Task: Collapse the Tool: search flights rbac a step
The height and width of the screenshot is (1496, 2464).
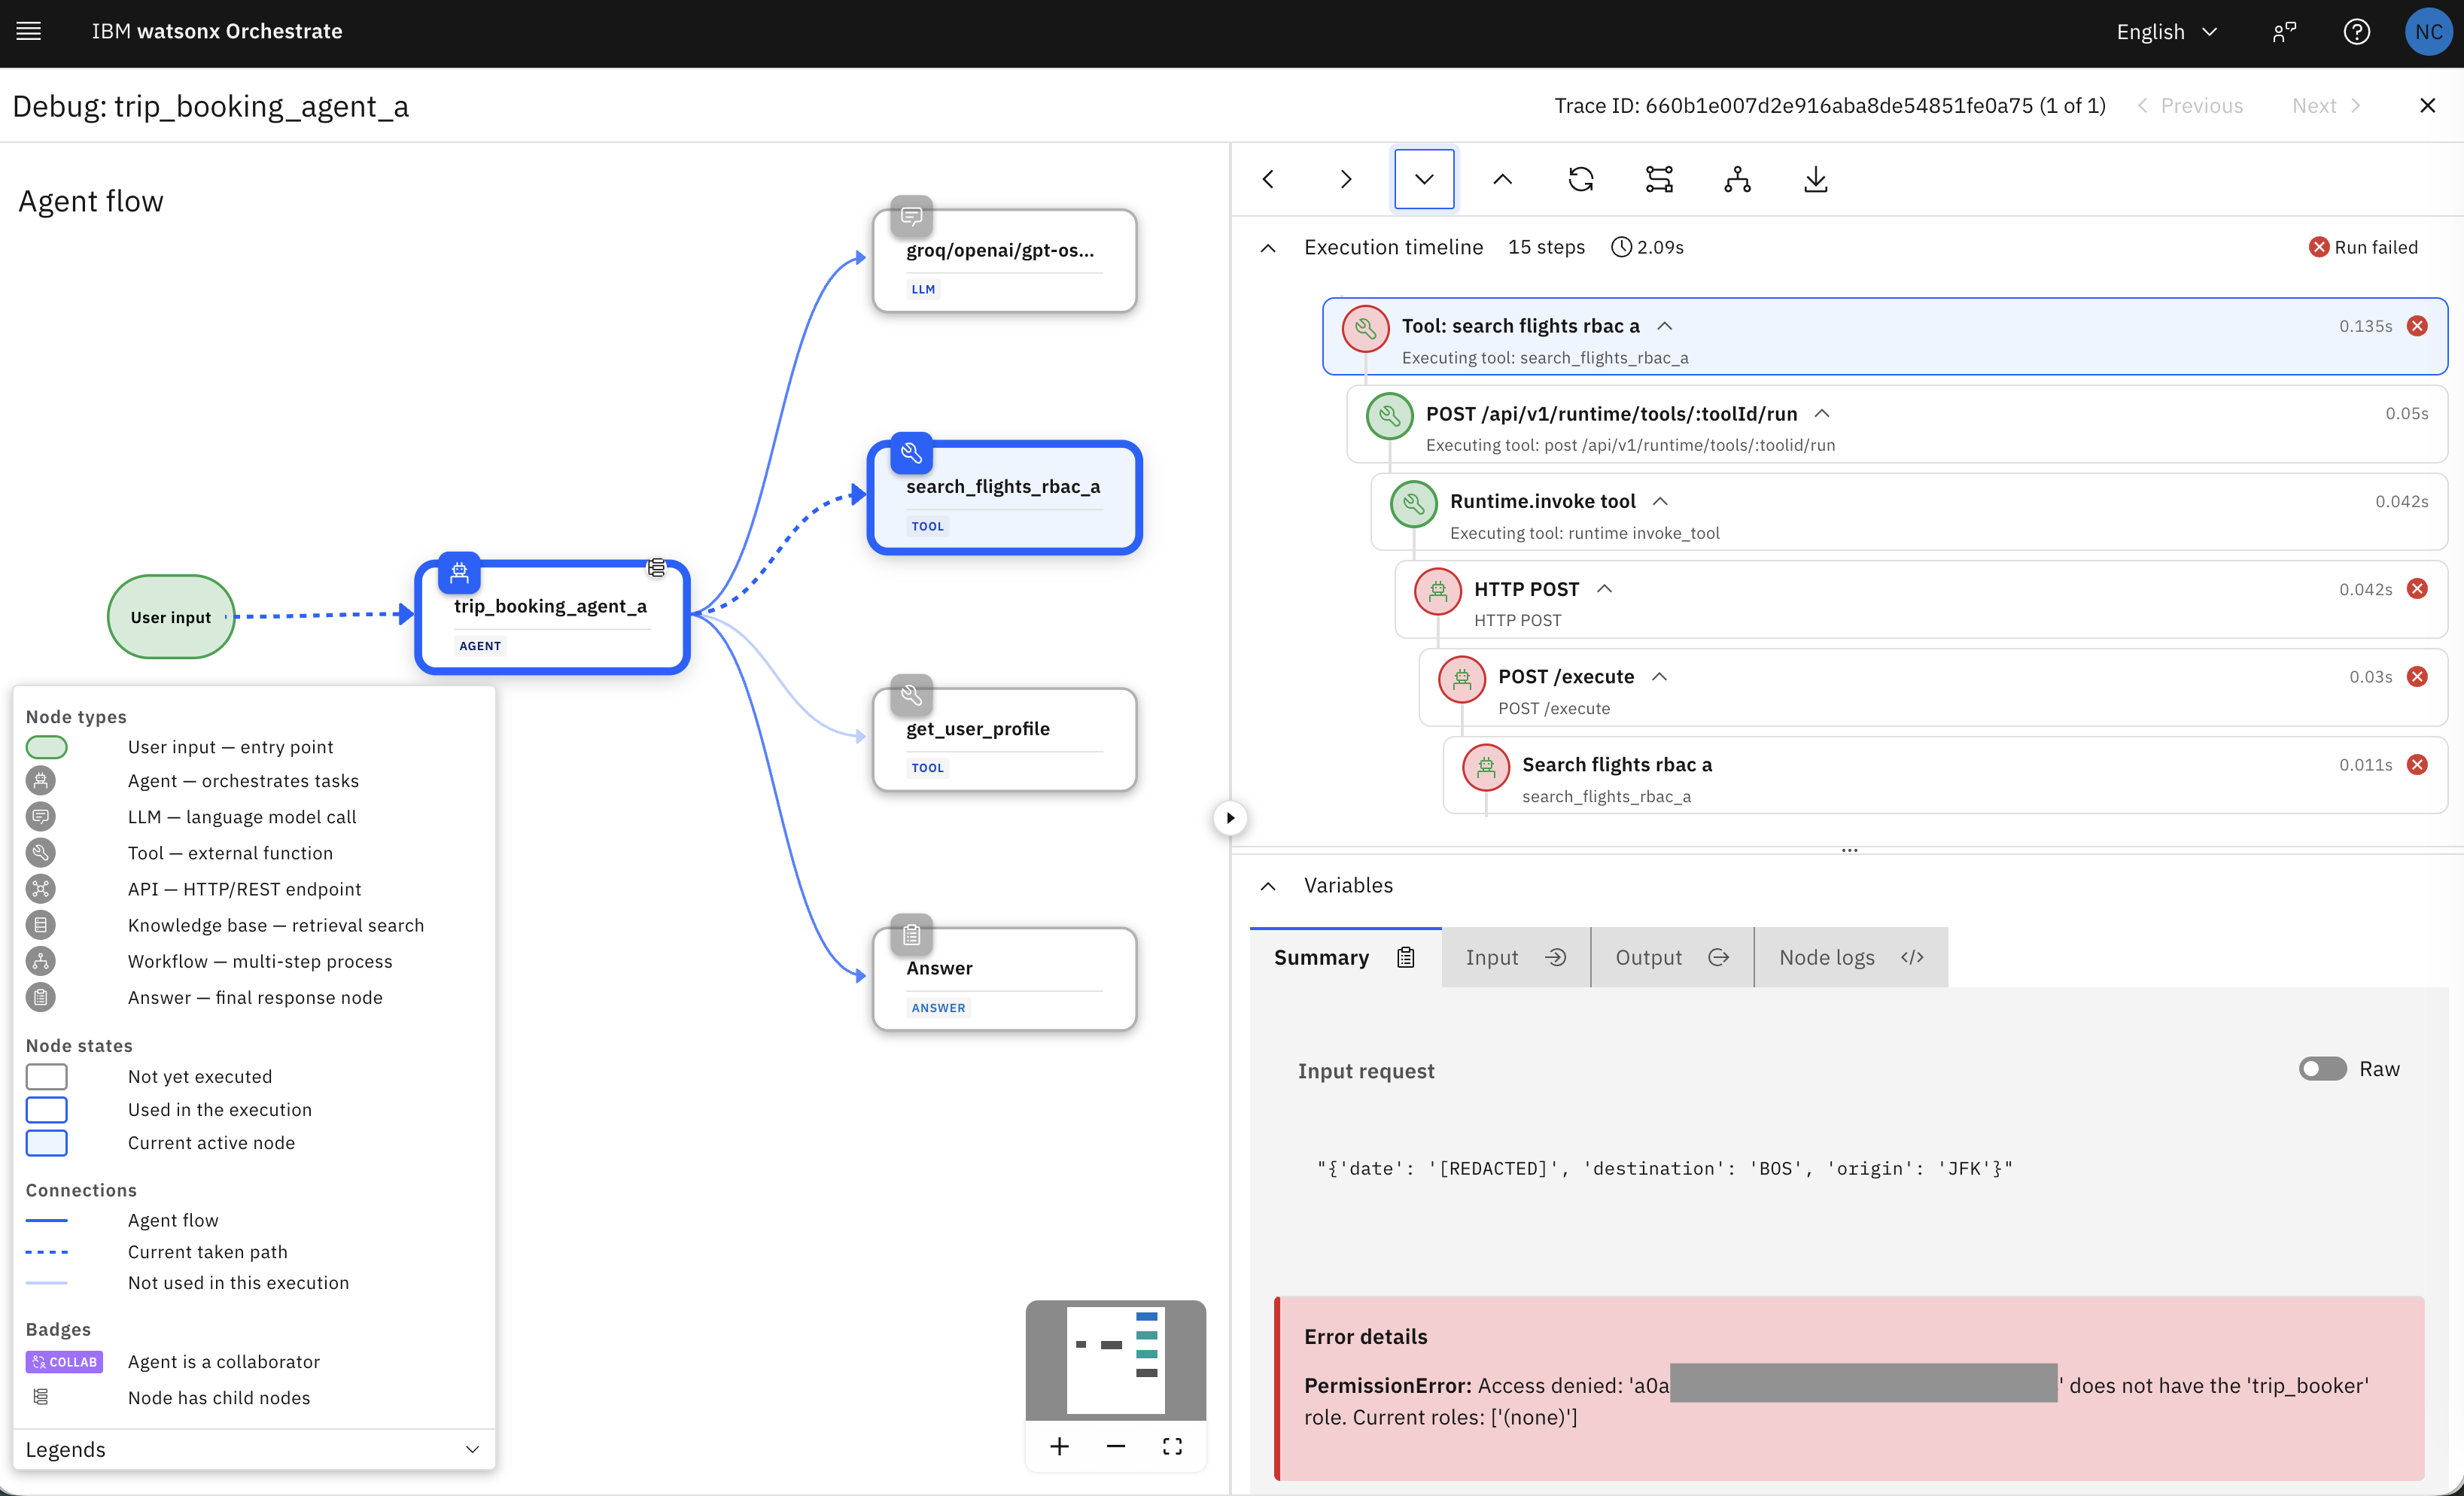Action: click(x=1664, y=326)
